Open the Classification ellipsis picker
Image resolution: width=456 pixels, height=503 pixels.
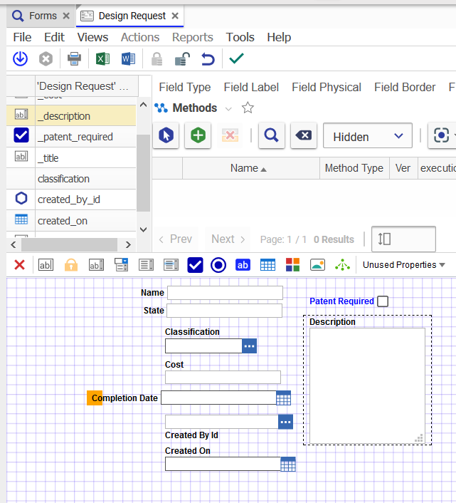coord(249,346)
